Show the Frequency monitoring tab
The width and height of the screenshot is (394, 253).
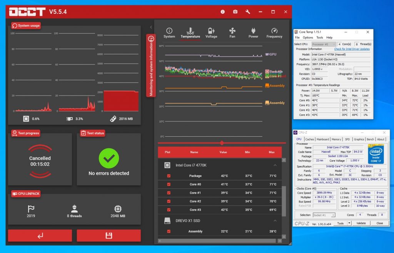[x=274, y=33]
